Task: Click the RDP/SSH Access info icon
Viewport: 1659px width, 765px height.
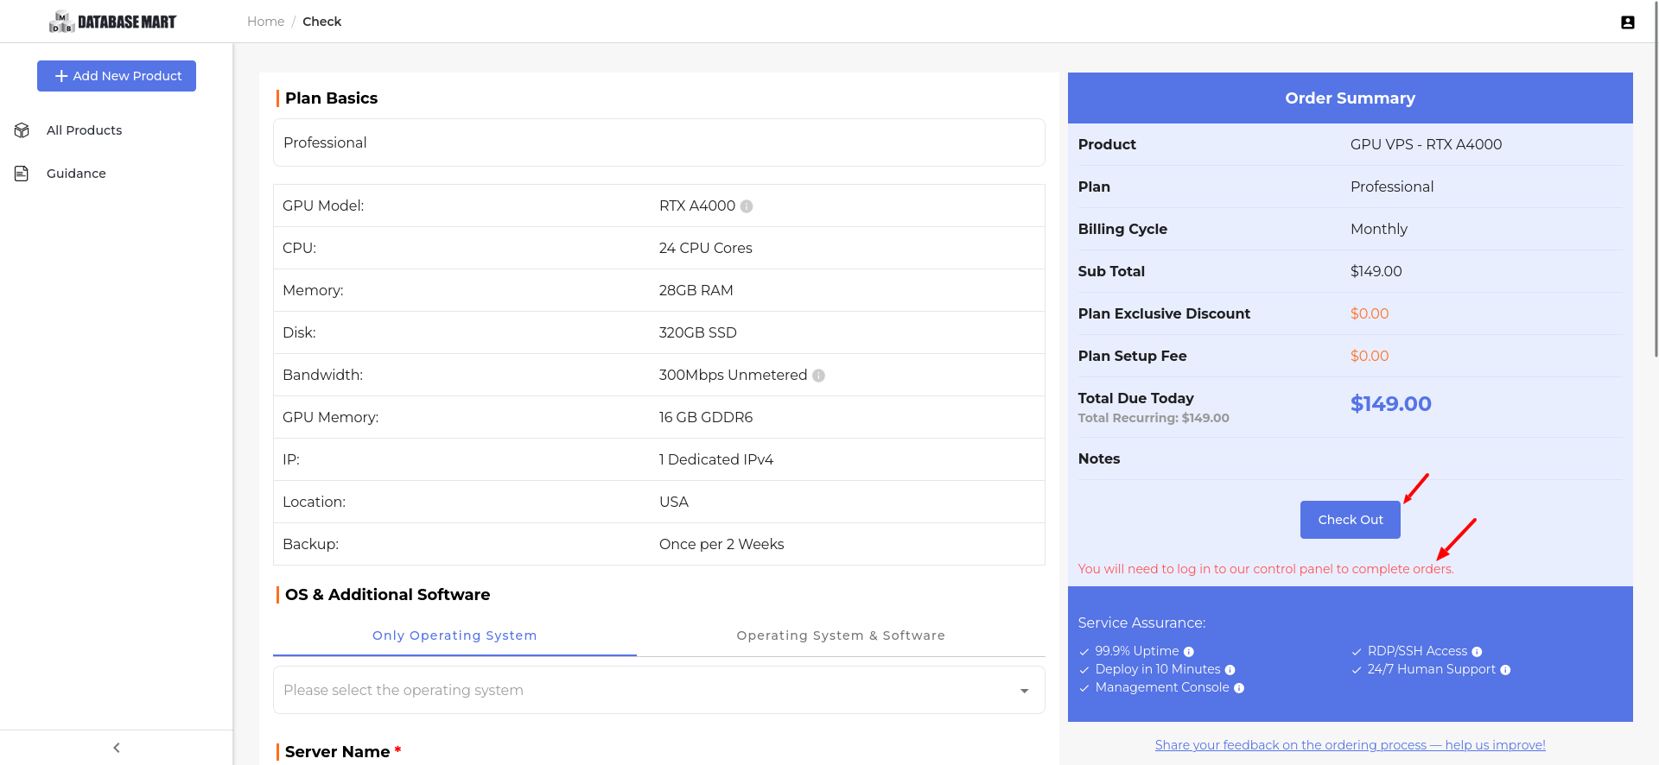Action: click(x=1477, y=652)
